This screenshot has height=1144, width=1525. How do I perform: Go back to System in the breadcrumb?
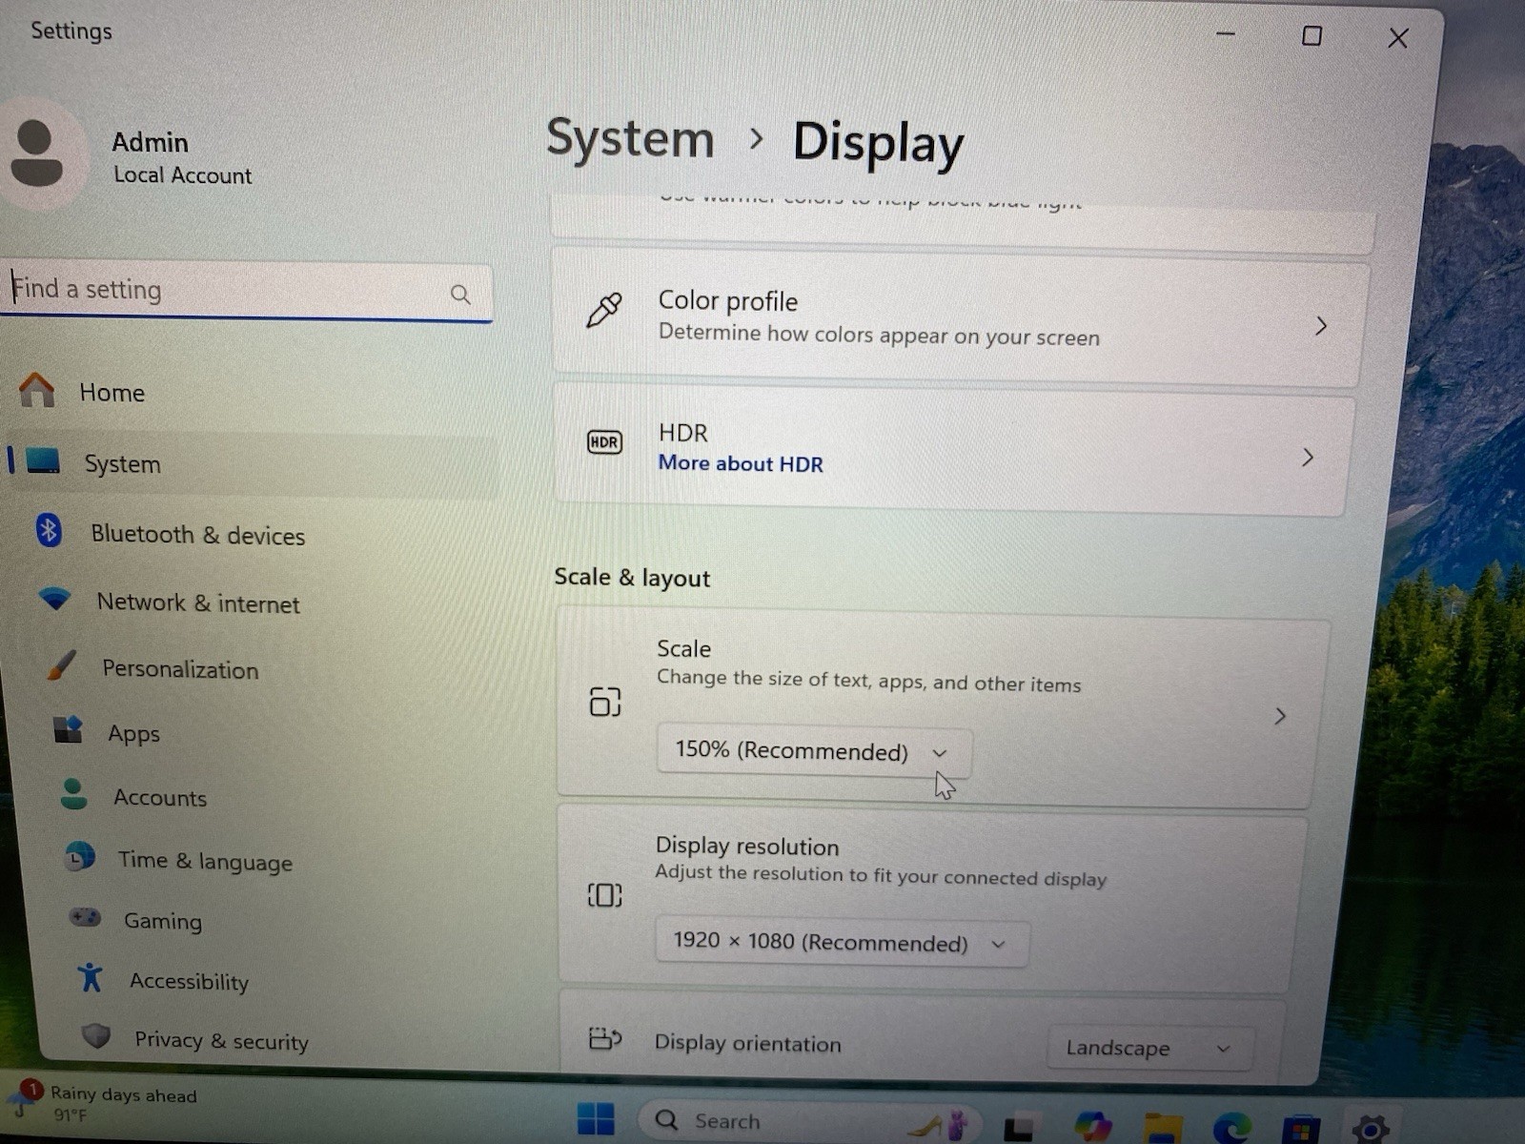click(x=630, y=139)
